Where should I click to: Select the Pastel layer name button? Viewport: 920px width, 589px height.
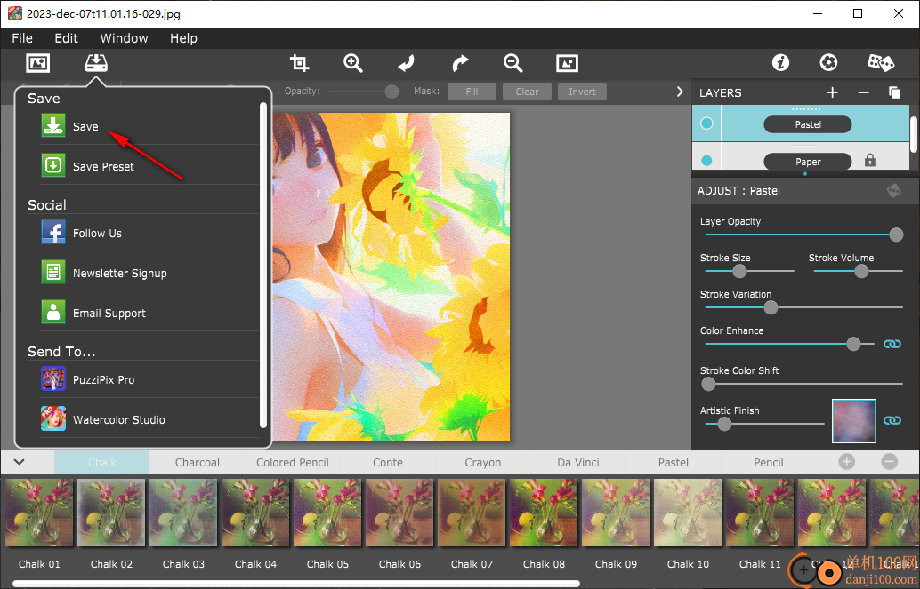point(807,124)
